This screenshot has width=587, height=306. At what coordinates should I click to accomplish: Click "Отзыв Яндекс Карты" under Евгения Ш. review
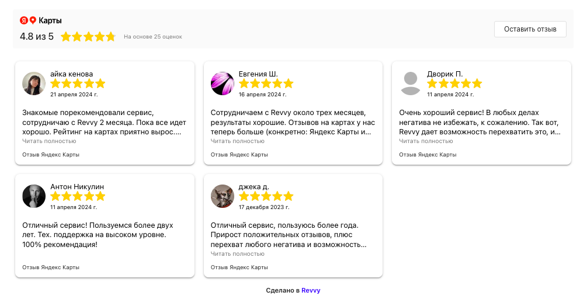tap(239, 155)
